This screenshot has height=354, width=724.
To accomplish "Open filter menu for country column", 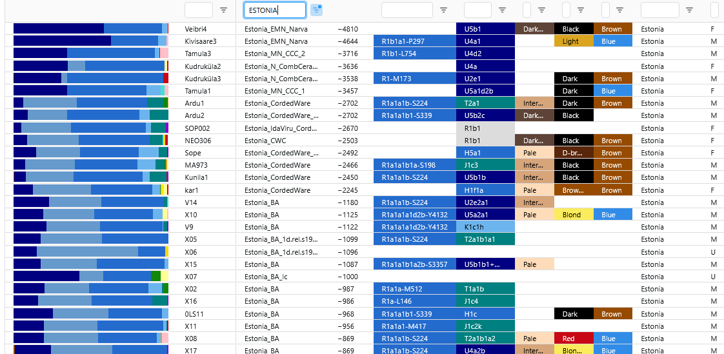I will click(690, 10).
